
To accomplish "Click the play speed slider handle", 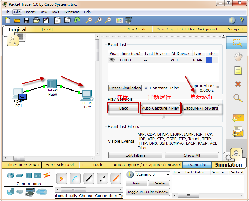I will 164,116.
